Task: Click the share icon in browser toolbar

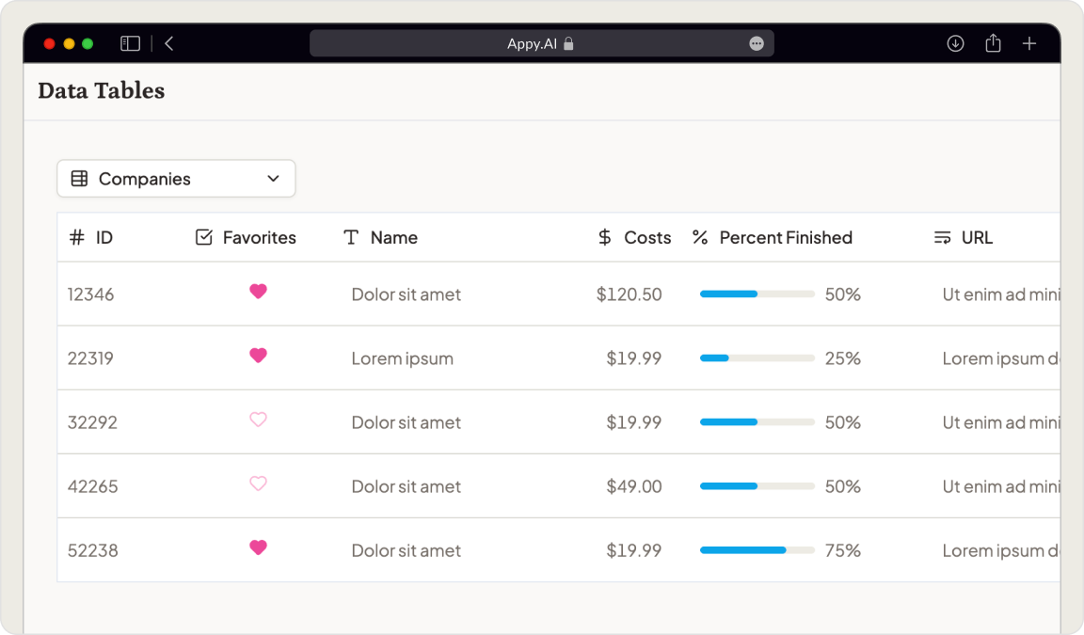Action: point(993,43)
